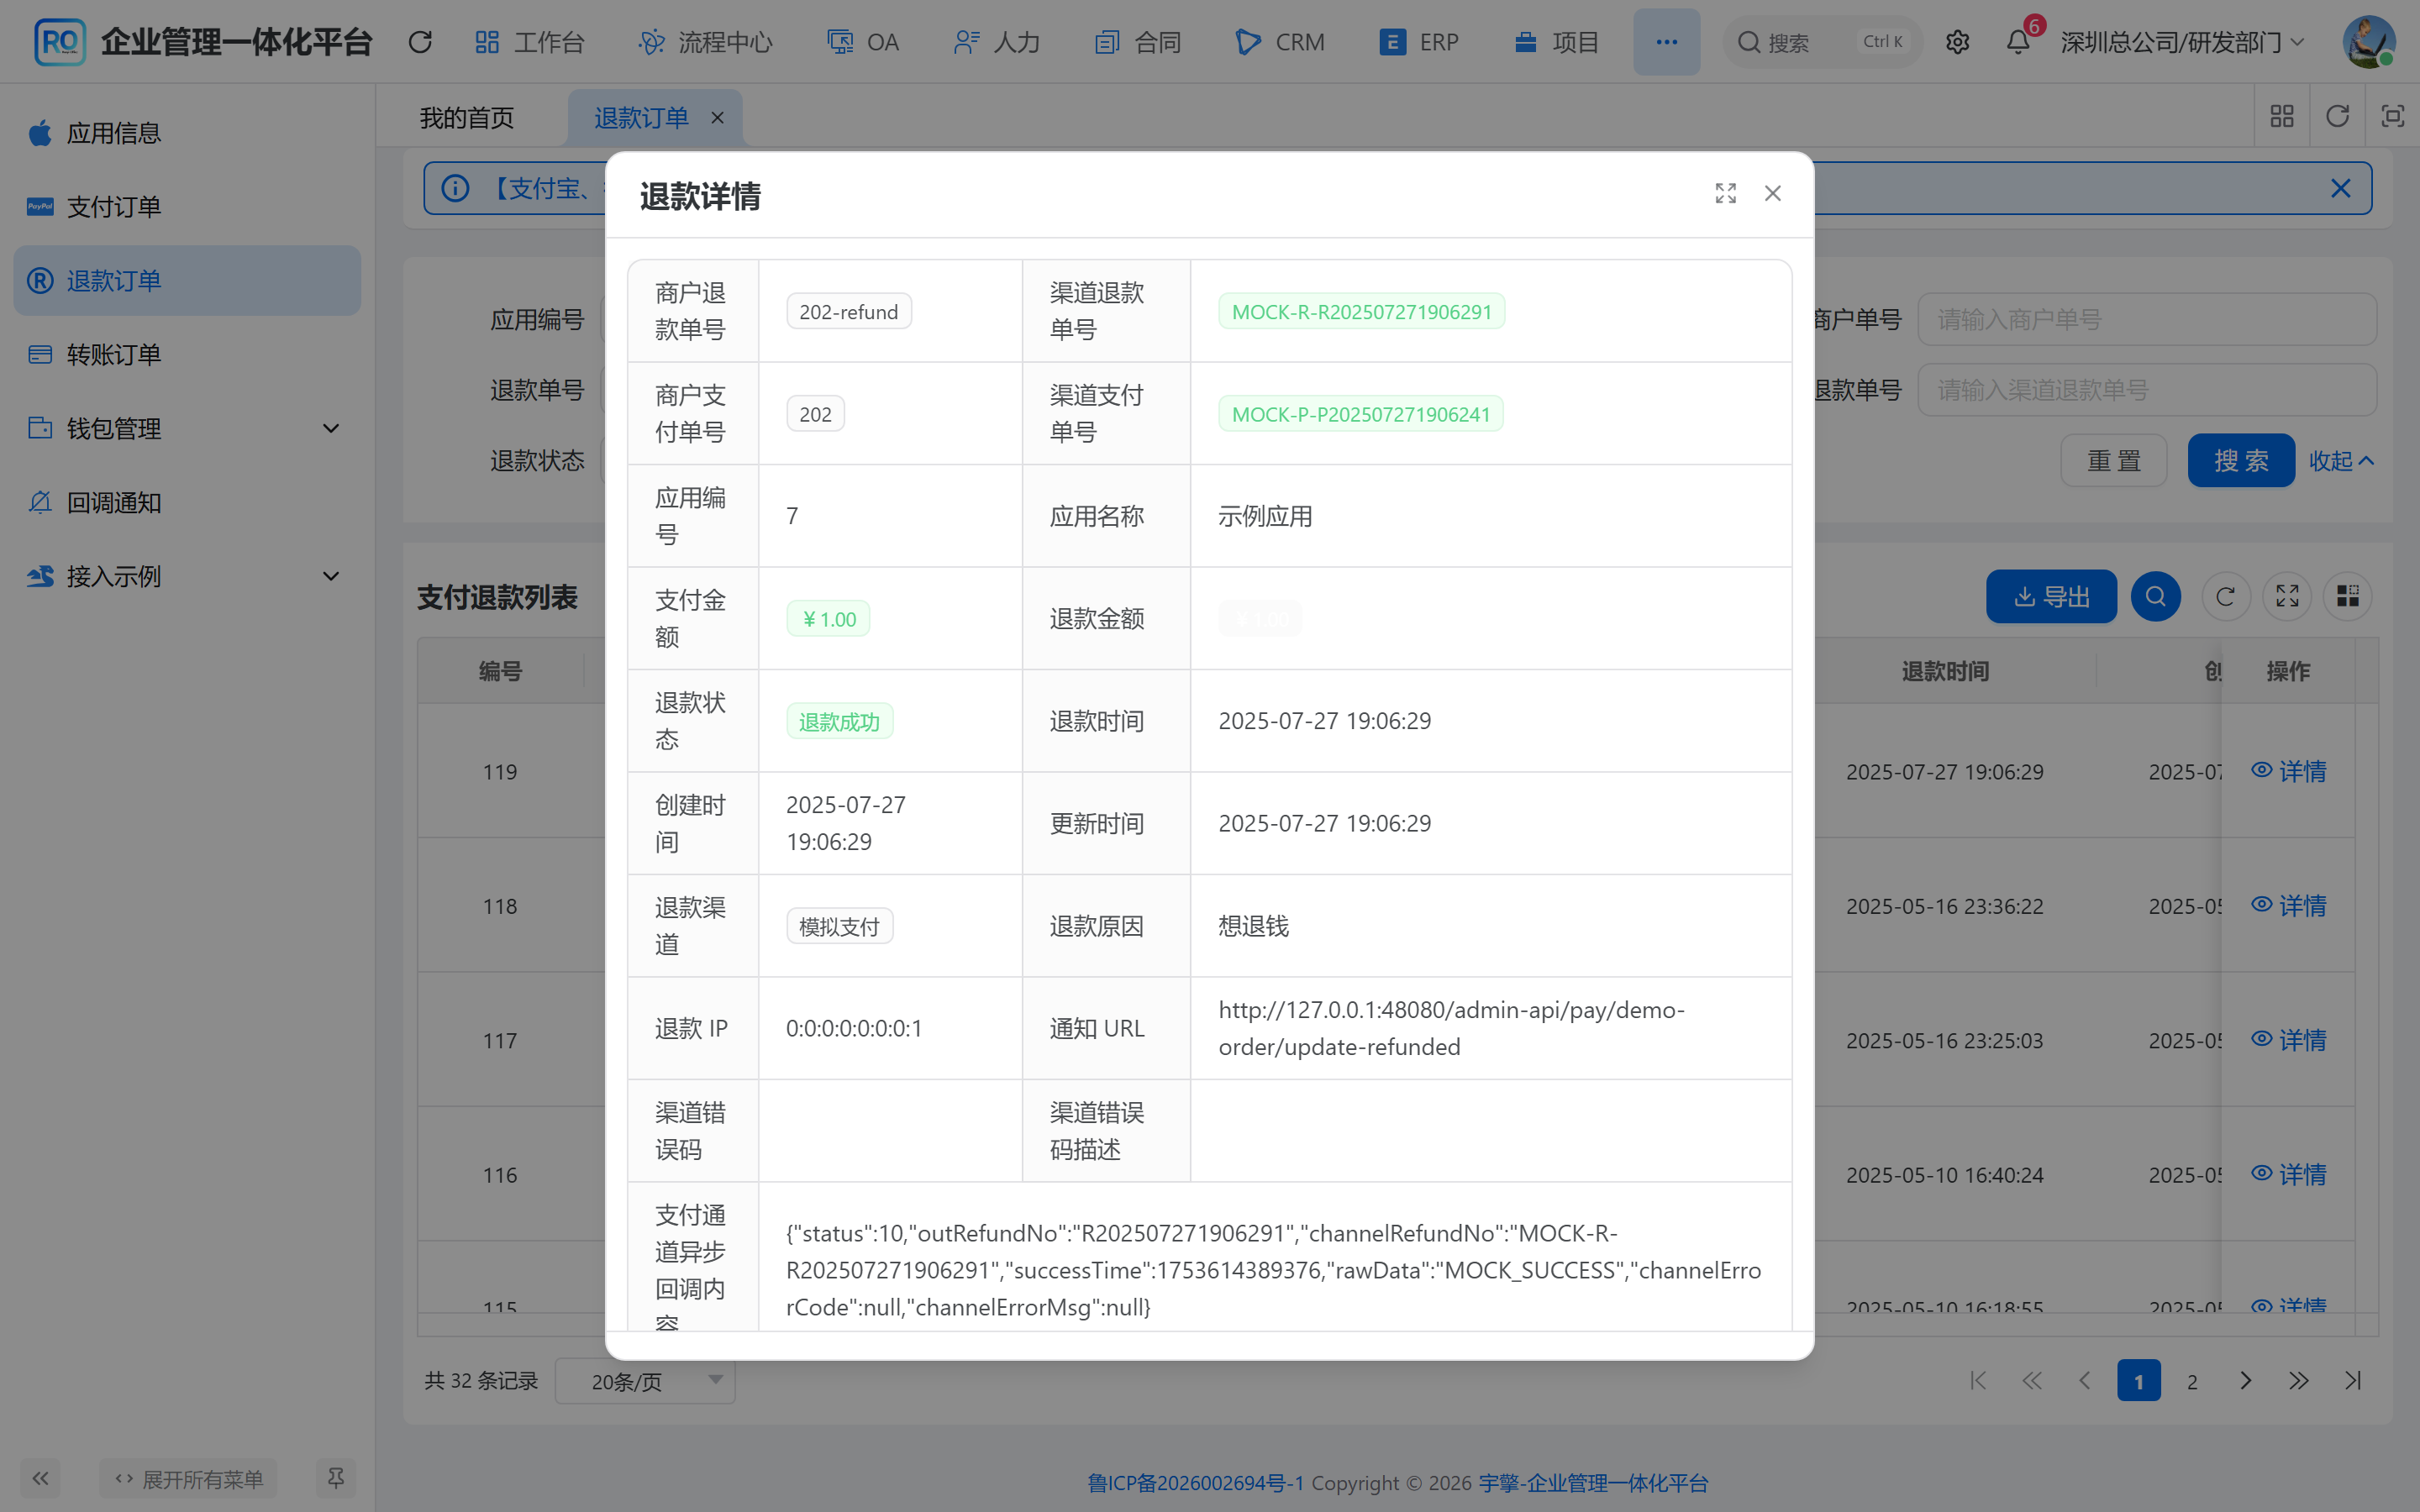
Task: Click 展开所有菜单 button
Action: 189,1478
